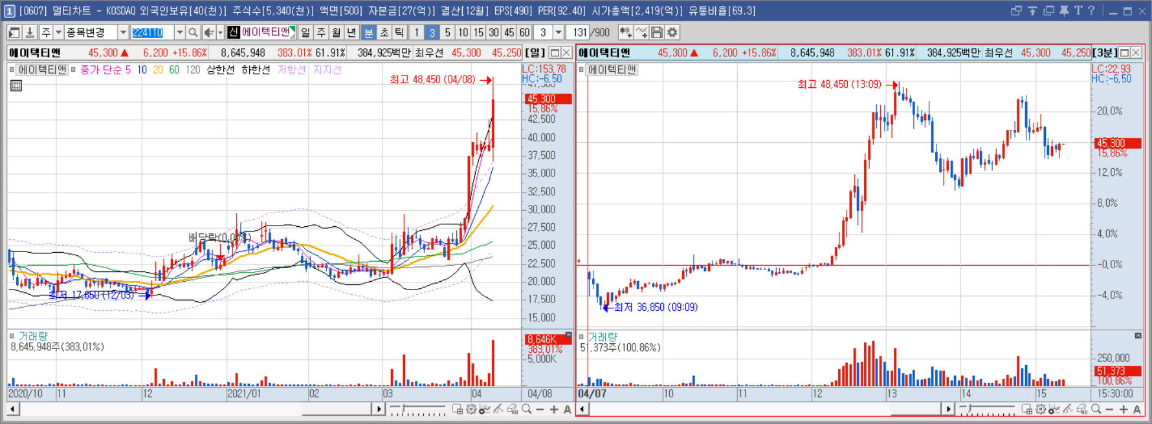Screen dimensions: 1152x424
Task: Select the 60 minute interval button
Action: pyautogui.click(x=525, y=32)
